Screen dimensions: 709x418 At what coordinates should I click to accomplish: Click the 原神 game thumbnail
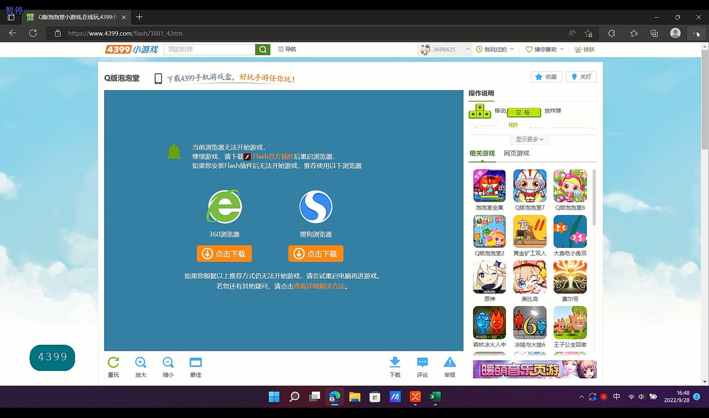(x=489, y=277)
